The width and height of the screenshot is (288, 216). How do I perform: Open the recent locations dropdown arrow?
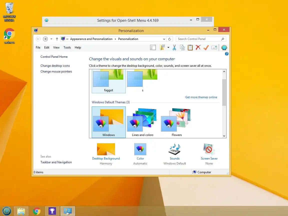tap(51, 39)
